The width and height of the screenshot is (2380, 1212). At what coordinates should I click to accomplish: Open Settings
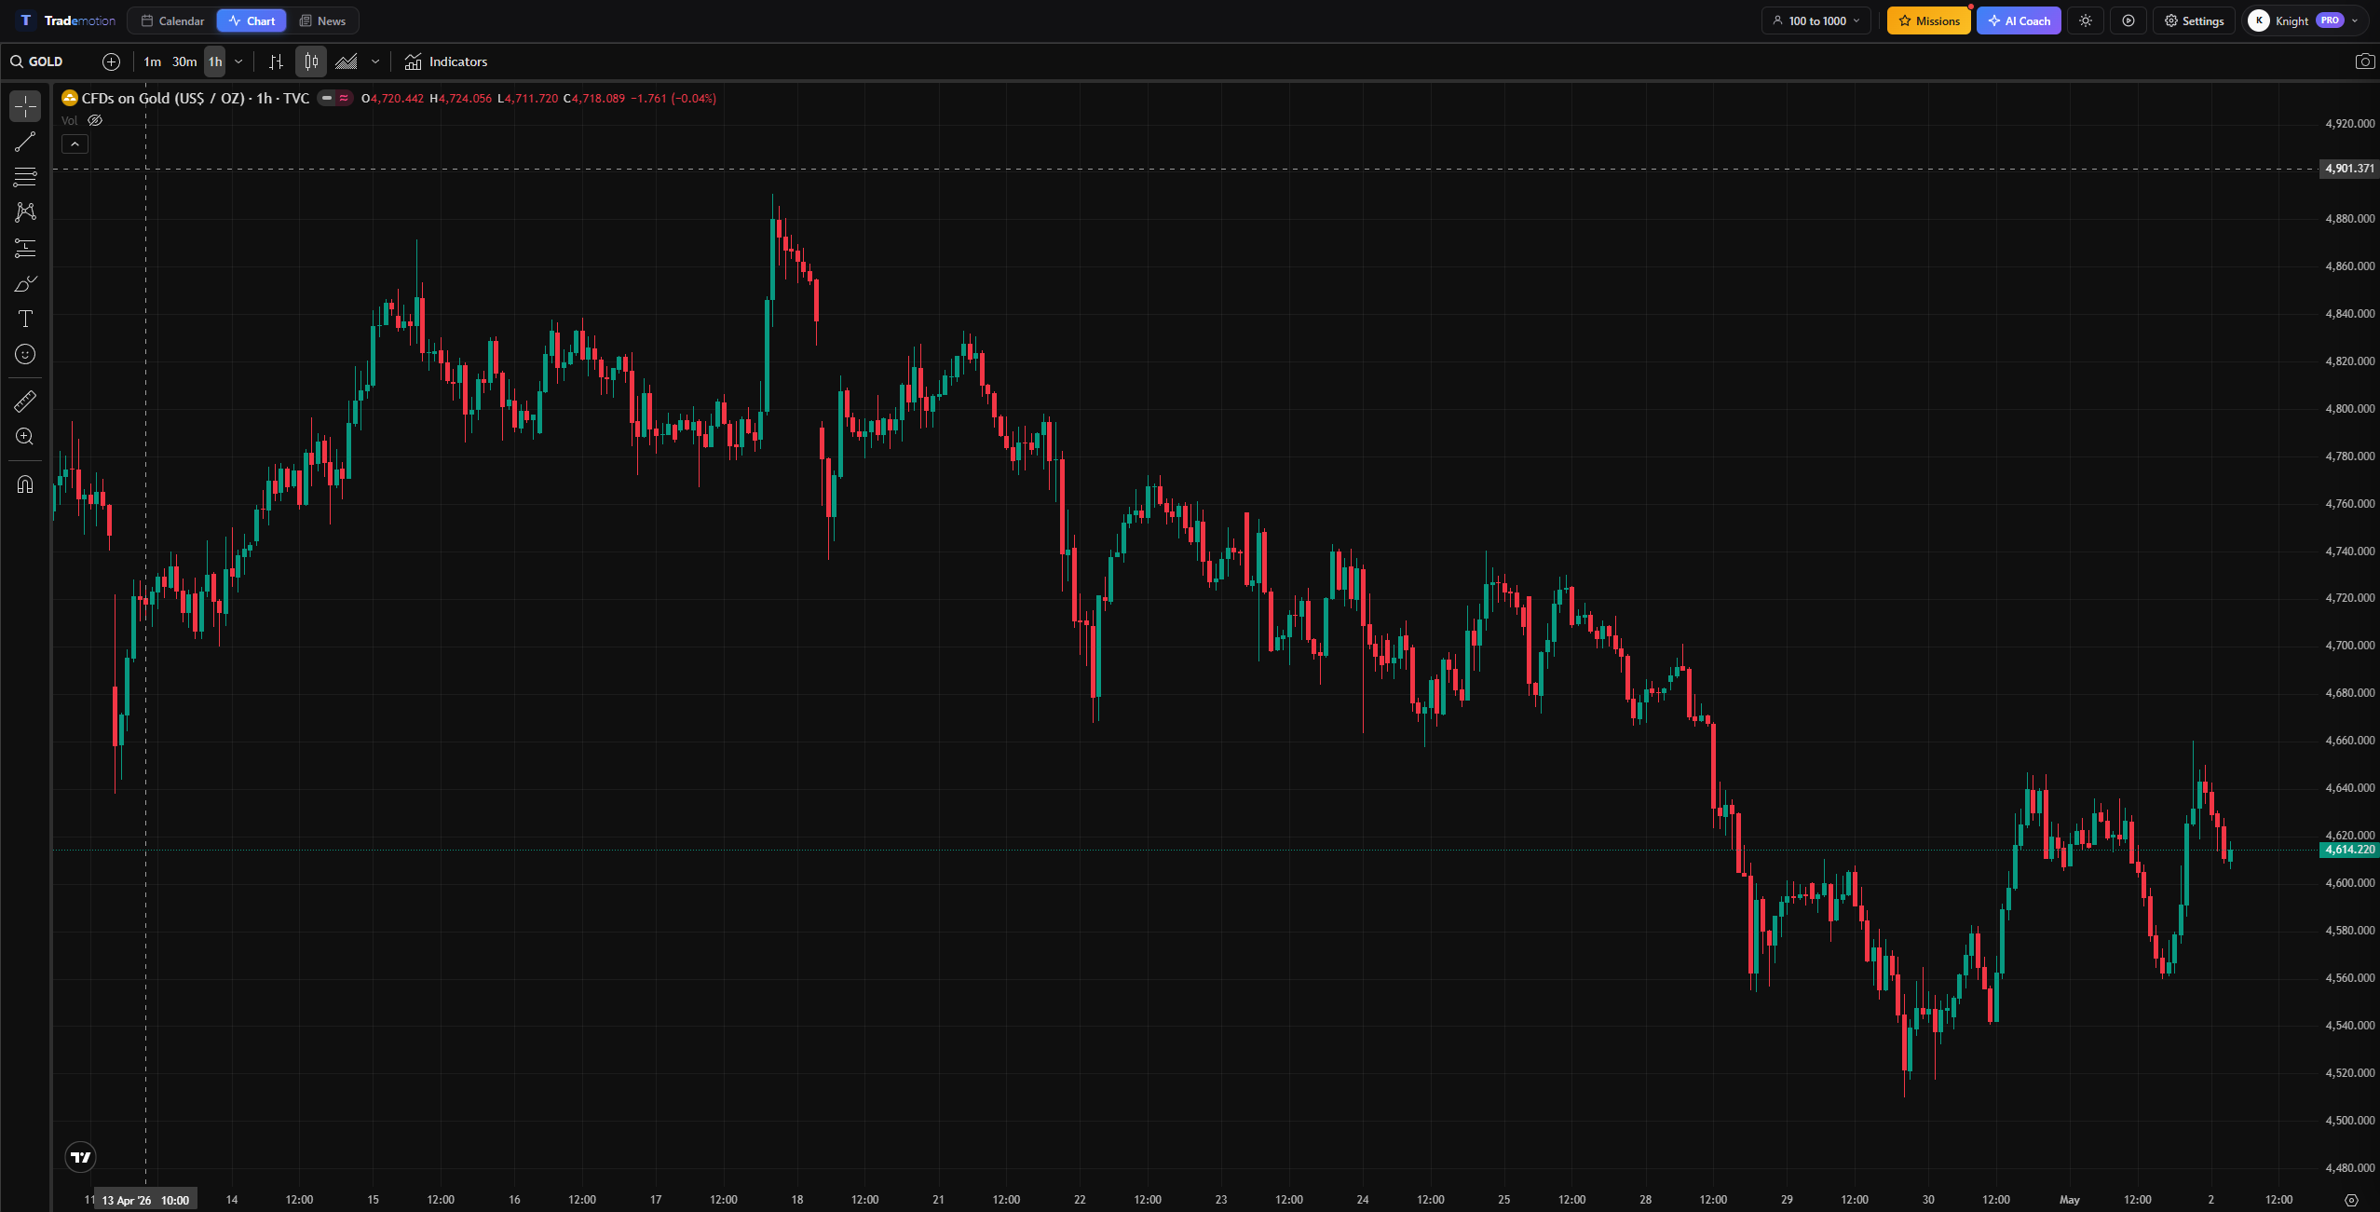tap(2194, 20)
